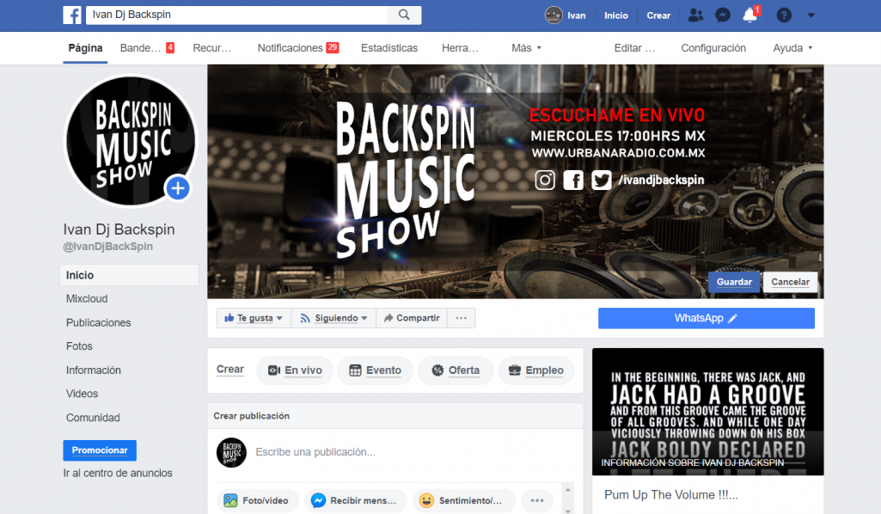Click the Ivan Dj Backspin page name
The width and height of the screenshot is (881, 514).
[119, 229]
